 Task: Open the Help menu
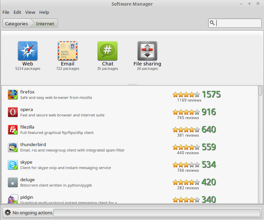pos(44,12)
